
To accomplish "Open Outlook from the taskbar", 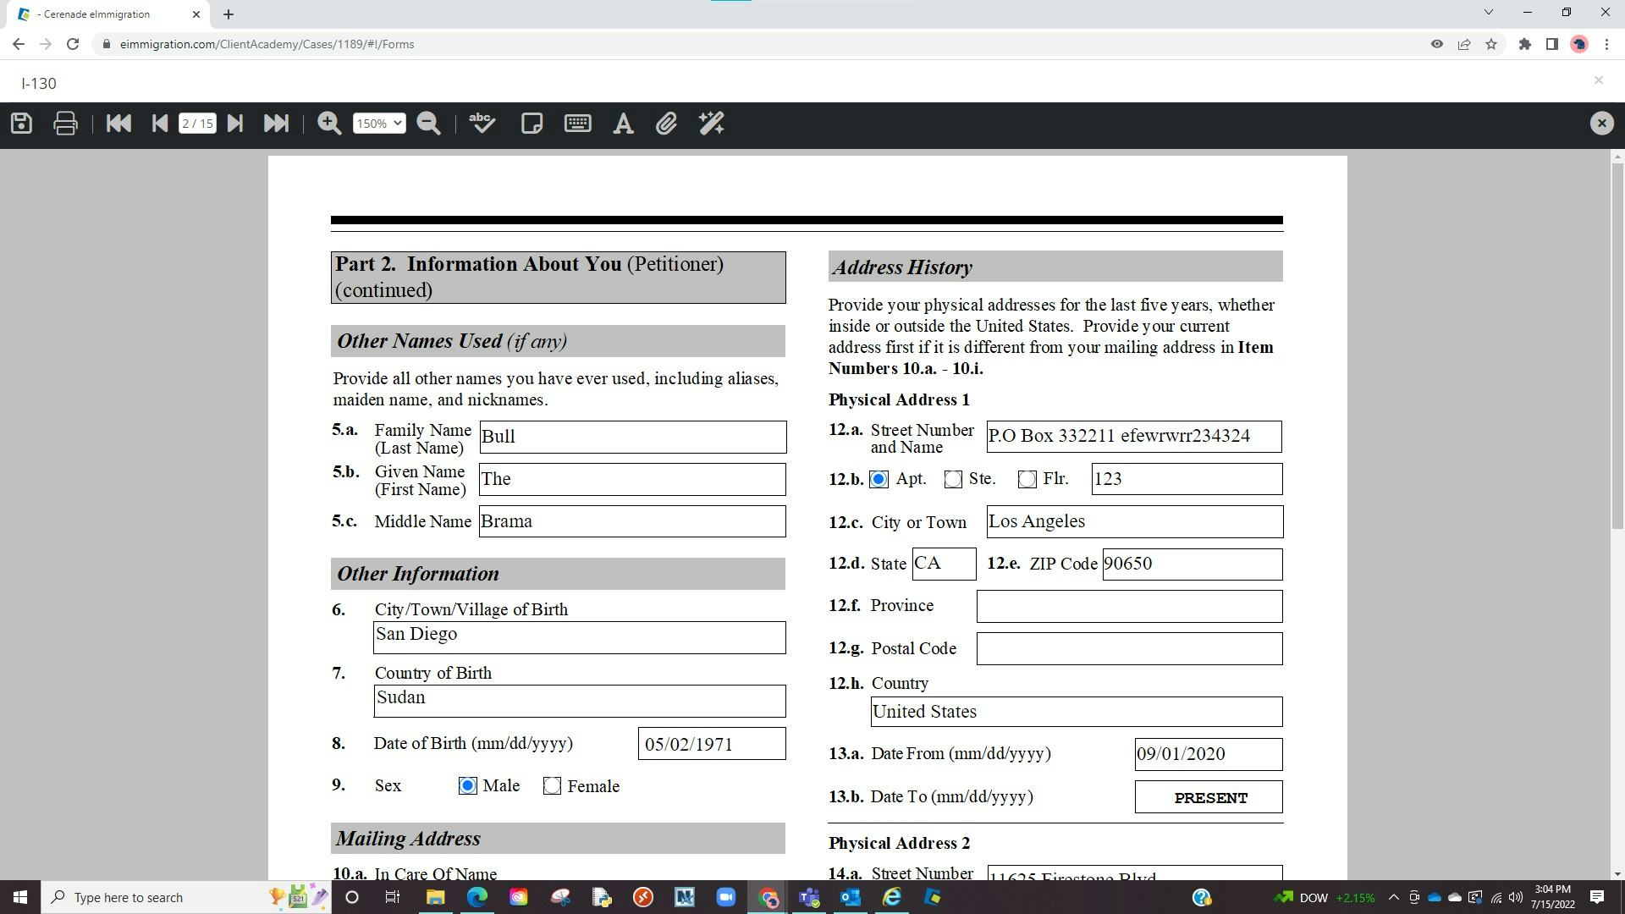I will 851,897.
